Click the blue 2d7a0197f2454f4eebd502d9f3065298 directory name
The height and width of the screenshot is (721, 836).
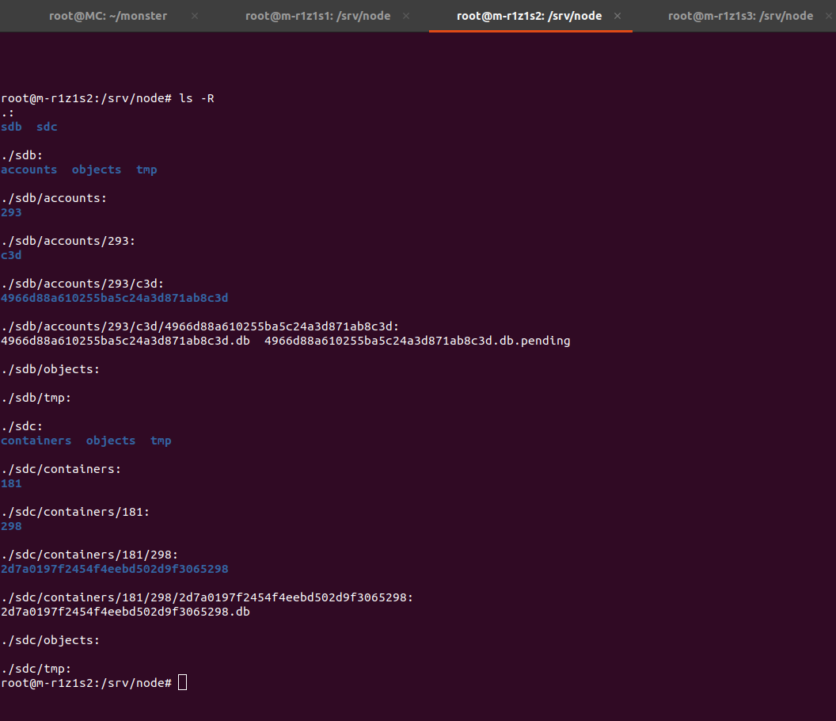[x=115, y=569]
